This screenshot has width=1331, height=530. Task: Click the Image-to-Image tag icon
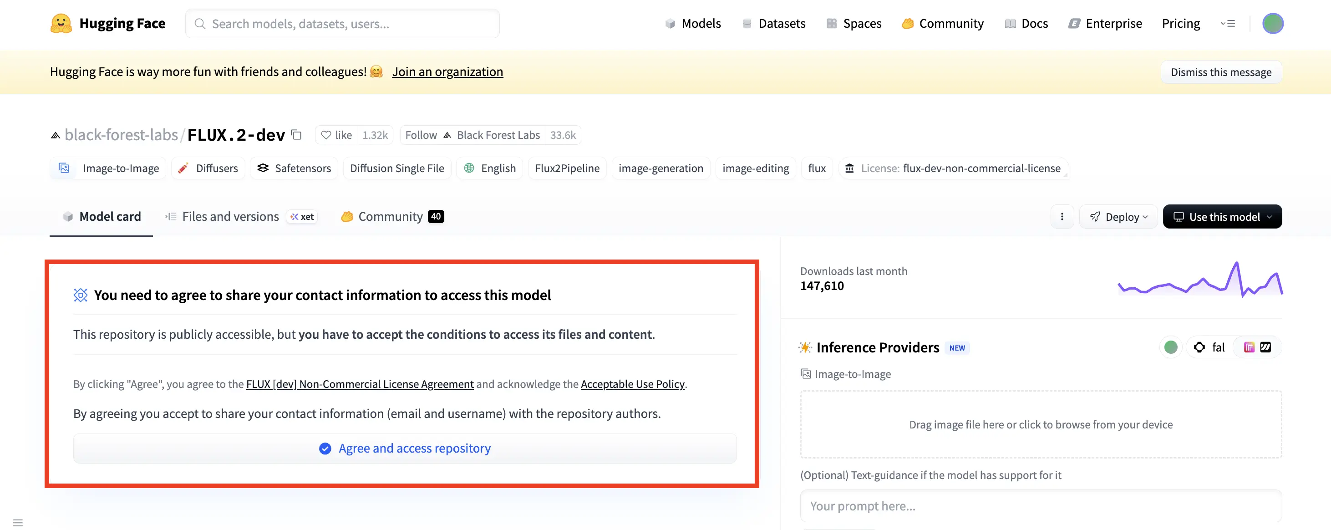click(64, 168)
